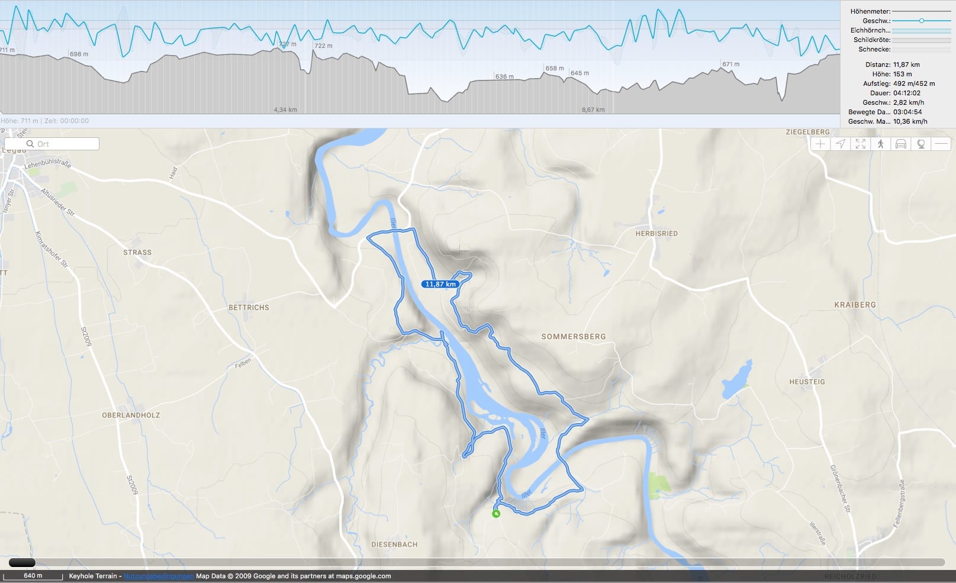Click the 11,87 km distance label on route
The image size is (956, 583).
441,284
